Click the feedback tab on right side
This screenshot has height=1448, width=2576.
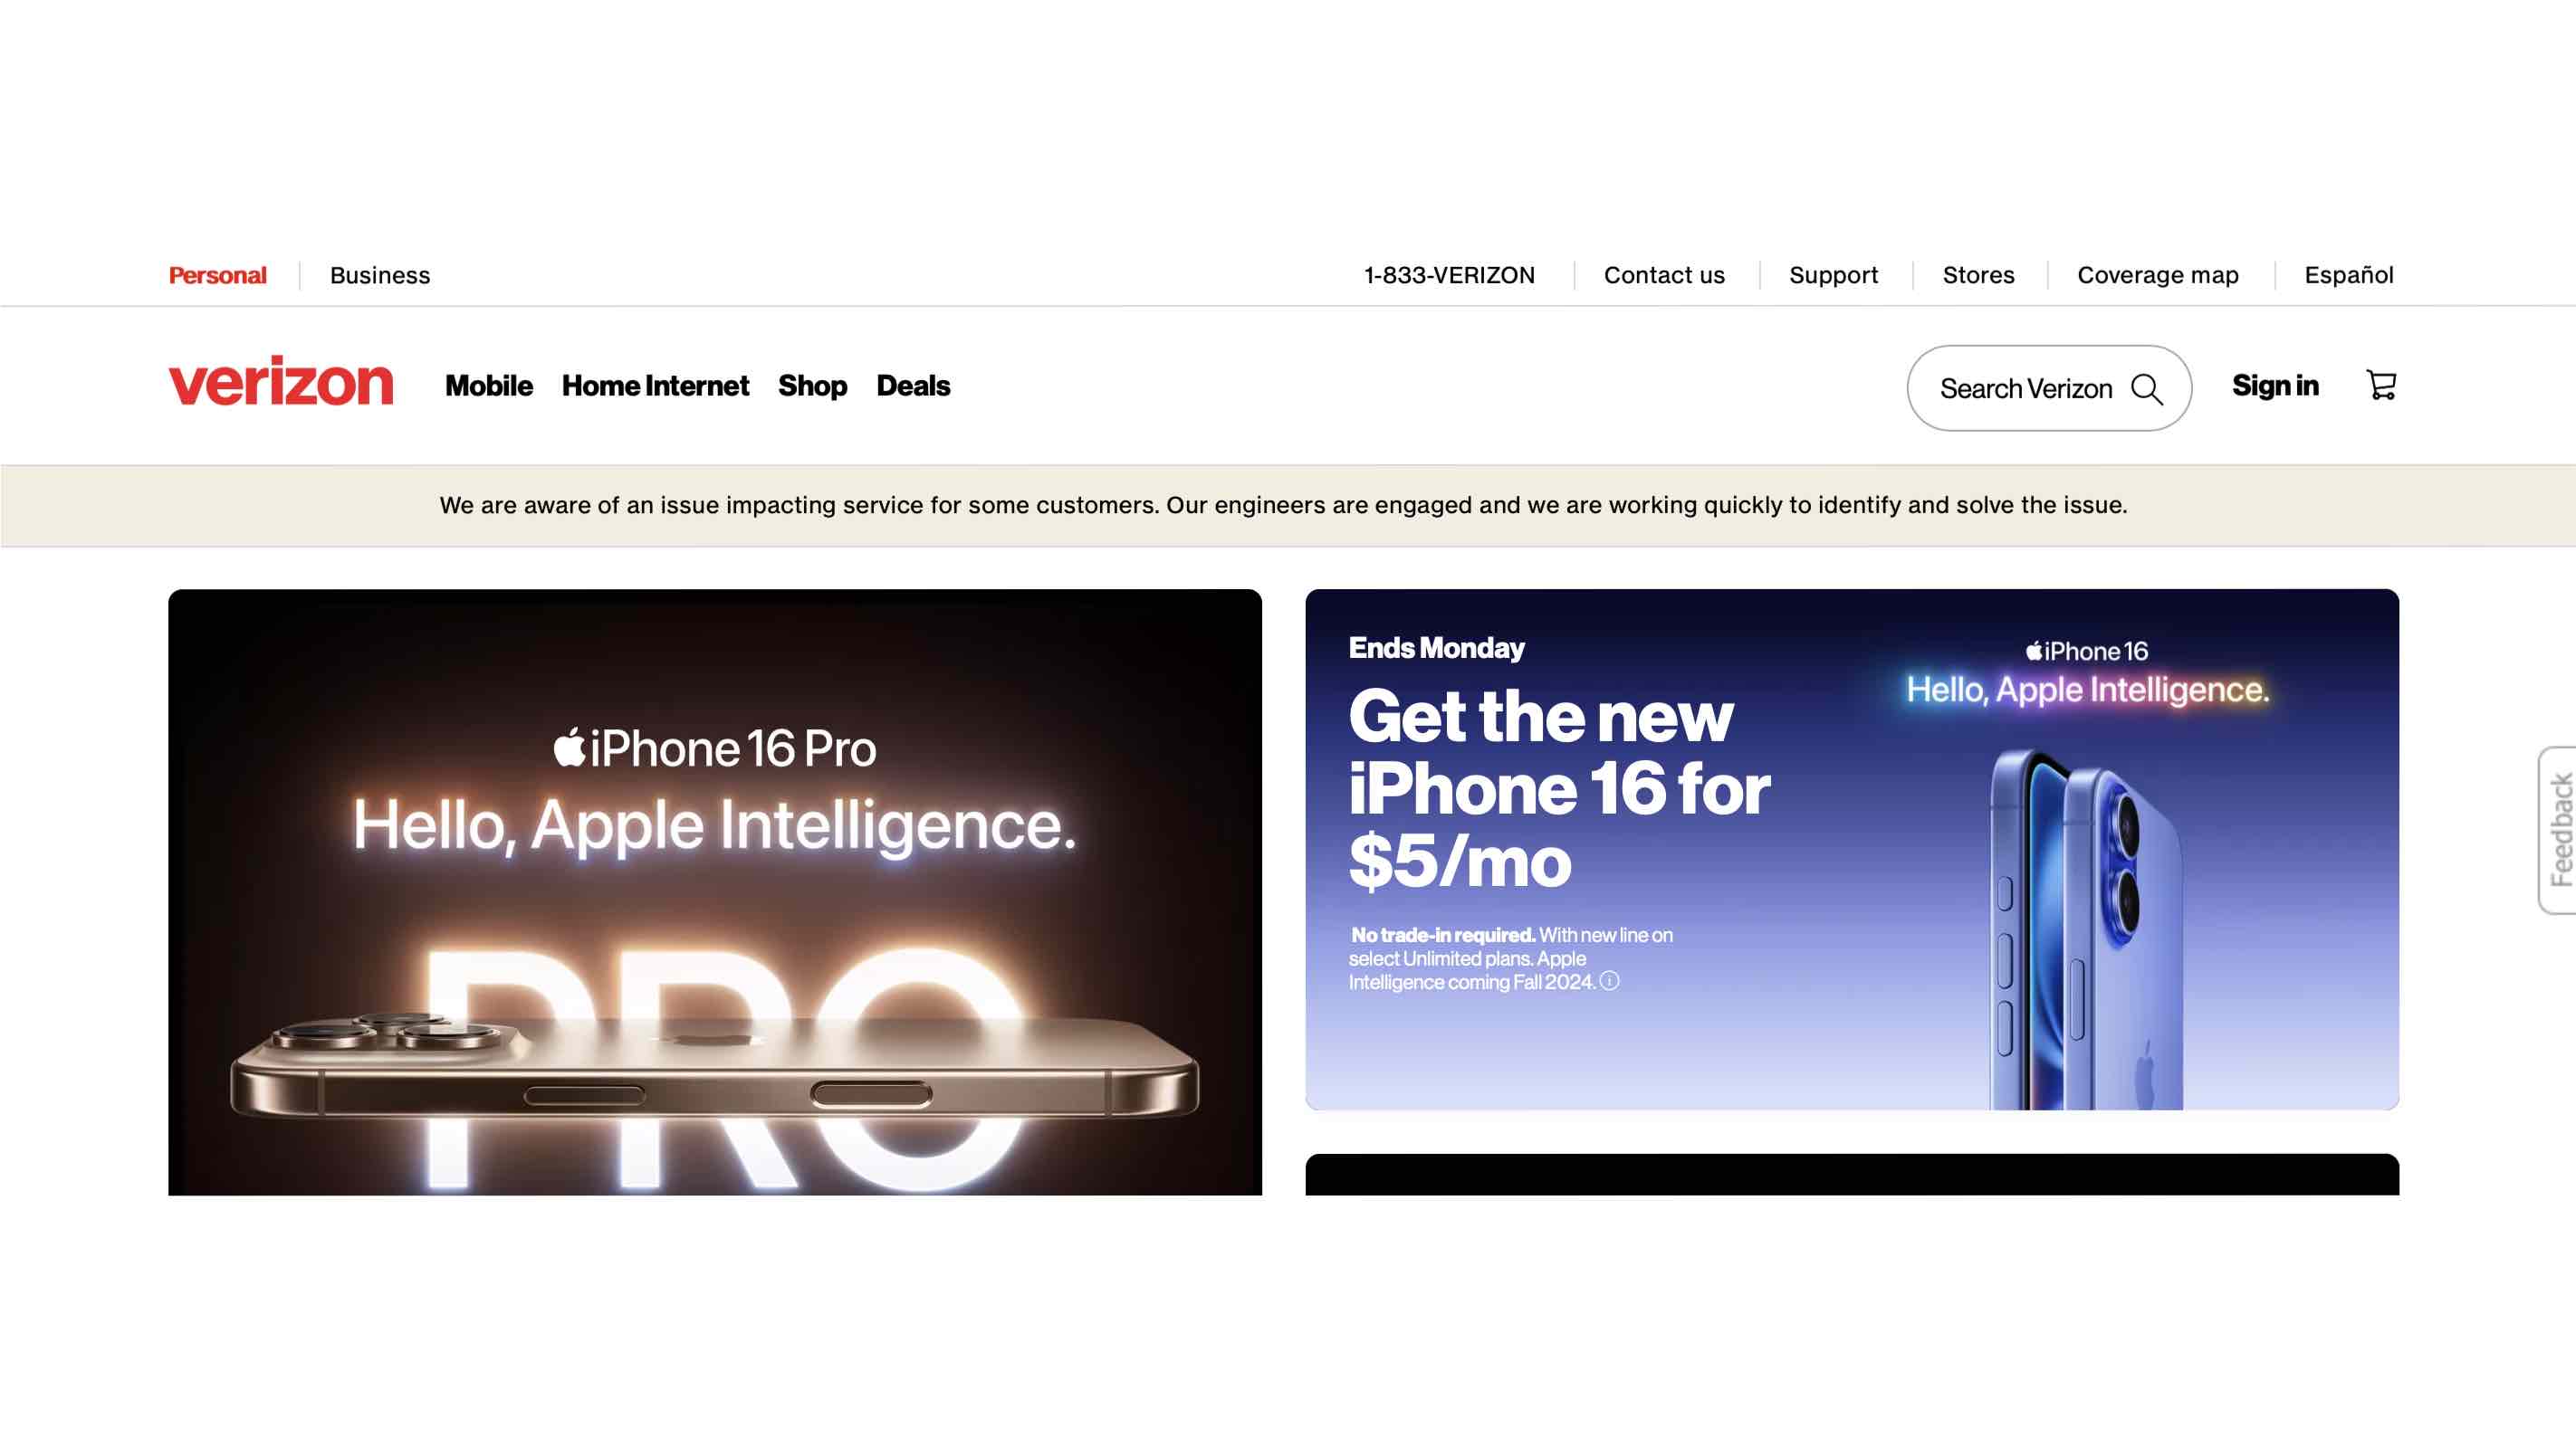(2555, 827)
